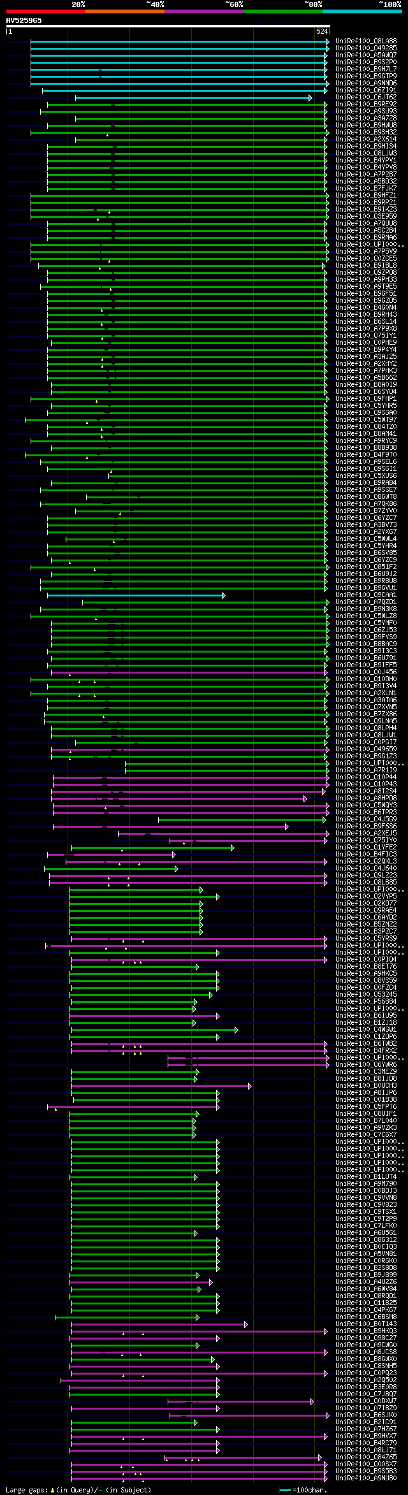Click UniRef100_C0PQ23 label
Viewport: 408px width, 1495px height.
coord(366,1373)
